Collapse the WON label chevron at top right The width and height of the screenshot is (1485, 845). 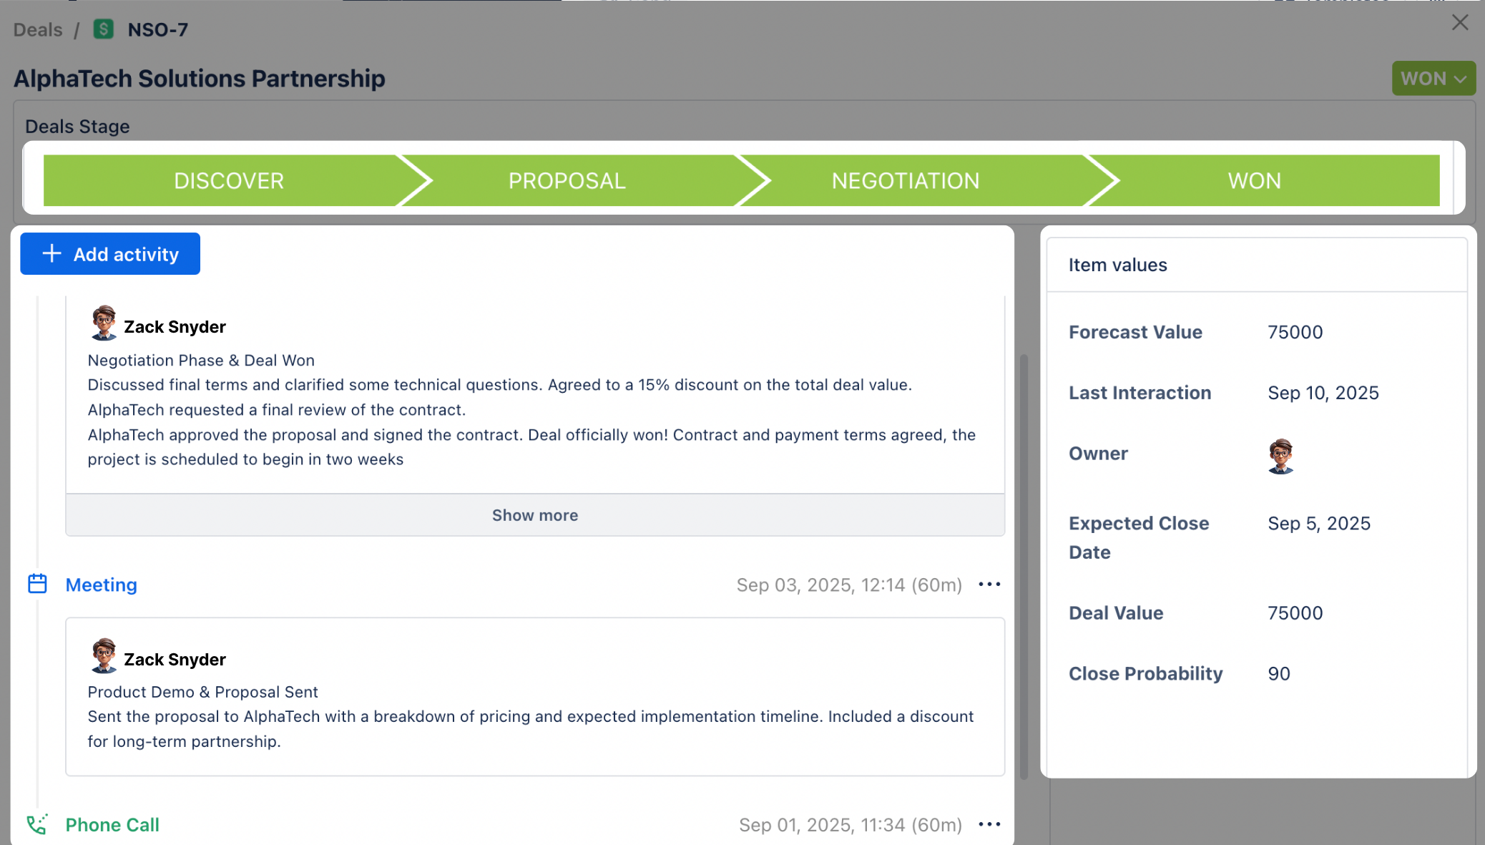click(1461, 79)
